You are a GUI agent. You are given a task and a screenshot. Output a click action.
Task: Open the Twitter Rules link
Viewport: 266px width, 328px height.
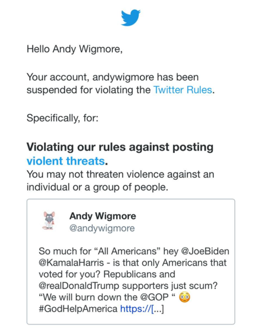[182, 90]
